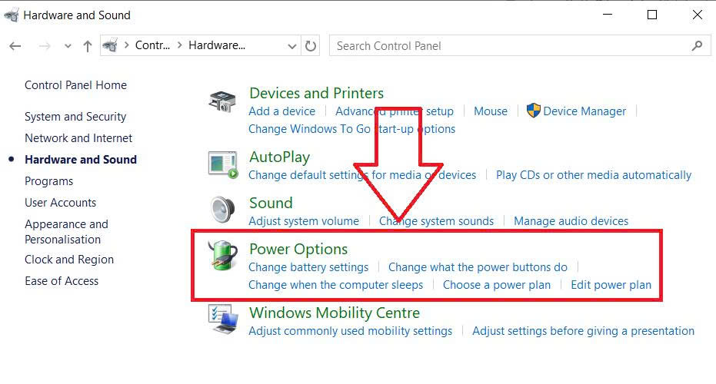Open Network and Internet category

click(78, 138)
